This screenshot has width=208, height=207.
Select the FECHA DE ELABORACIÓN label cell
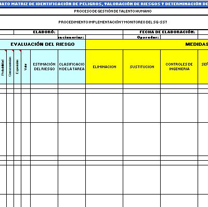pos(160,32)
